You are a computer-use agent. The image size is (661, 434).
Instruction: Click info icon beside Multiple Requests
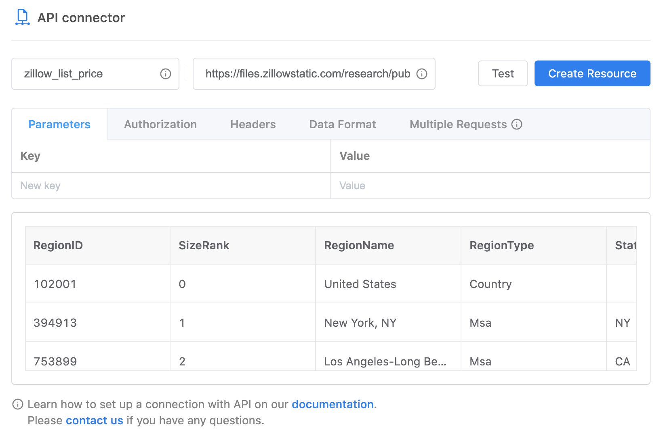point(517,124)
